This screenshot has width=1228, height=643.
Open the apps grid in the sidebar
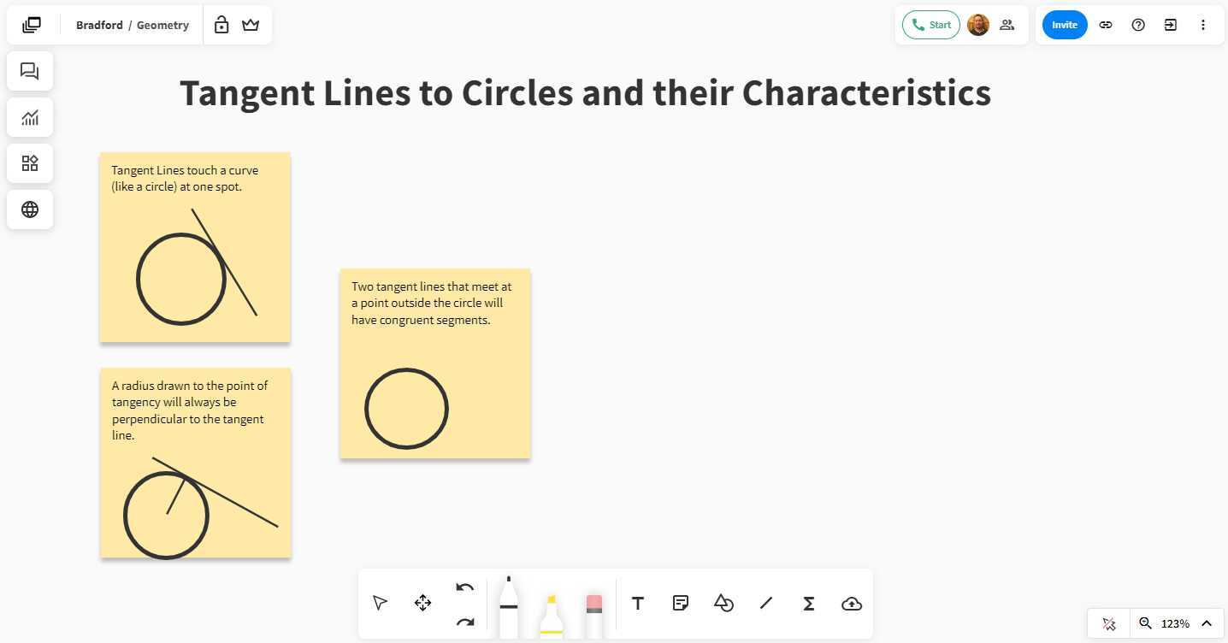pyautogui.click(x=30, y=163)
